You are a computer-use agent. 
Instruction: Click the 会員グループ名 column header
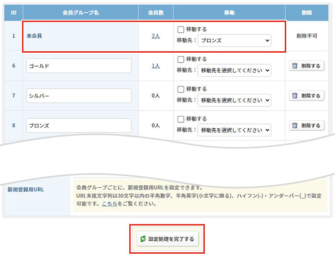pyautogui.click(x=81, y=12)
